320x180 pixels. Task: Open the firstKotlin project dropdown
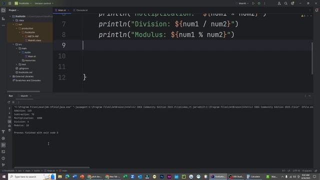tap(23, 3)
